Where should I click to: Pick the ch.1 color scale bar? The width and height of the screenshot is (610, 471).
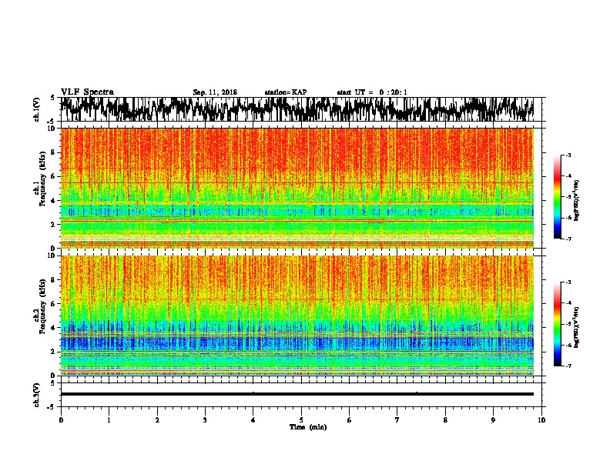(x=557, y=197)
